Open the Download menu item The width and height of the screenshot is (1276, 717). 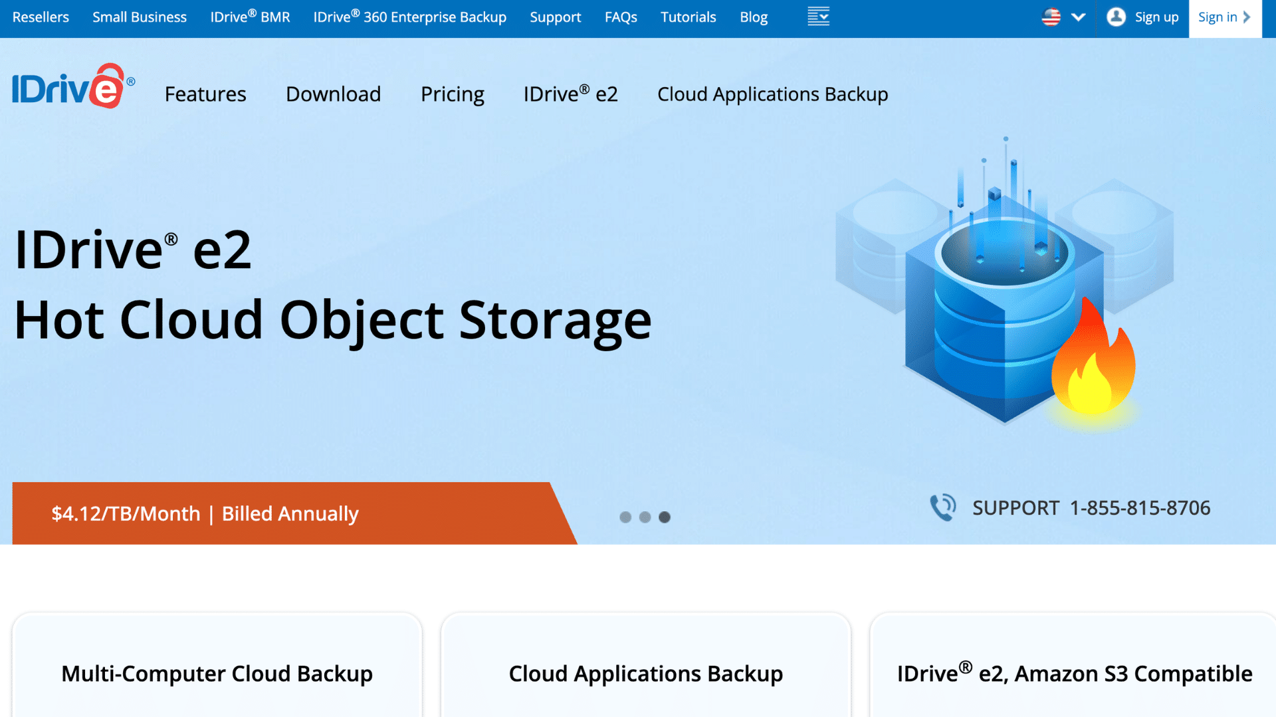(333, 94)
